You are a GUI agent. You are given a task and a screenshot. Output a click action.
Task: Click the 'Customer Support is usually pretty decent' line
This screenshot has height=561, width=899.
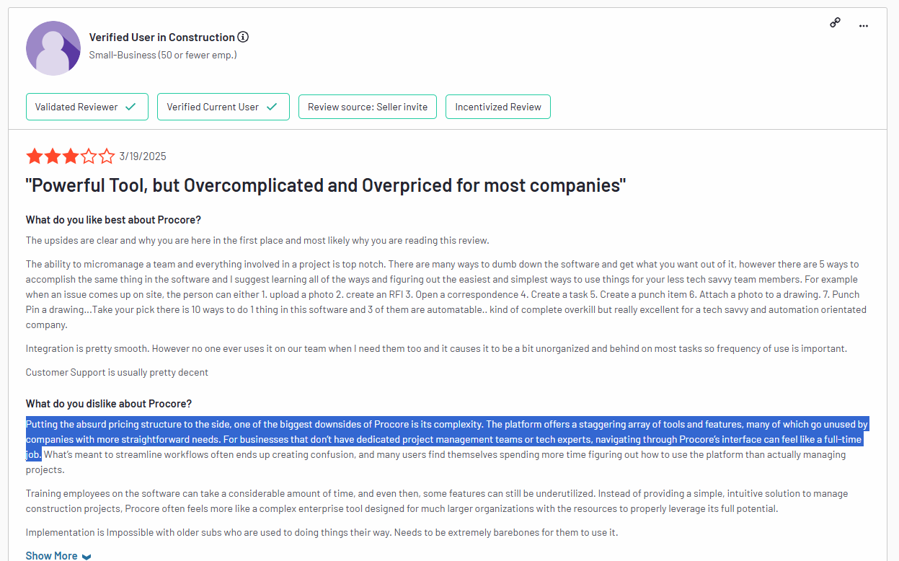117,373
